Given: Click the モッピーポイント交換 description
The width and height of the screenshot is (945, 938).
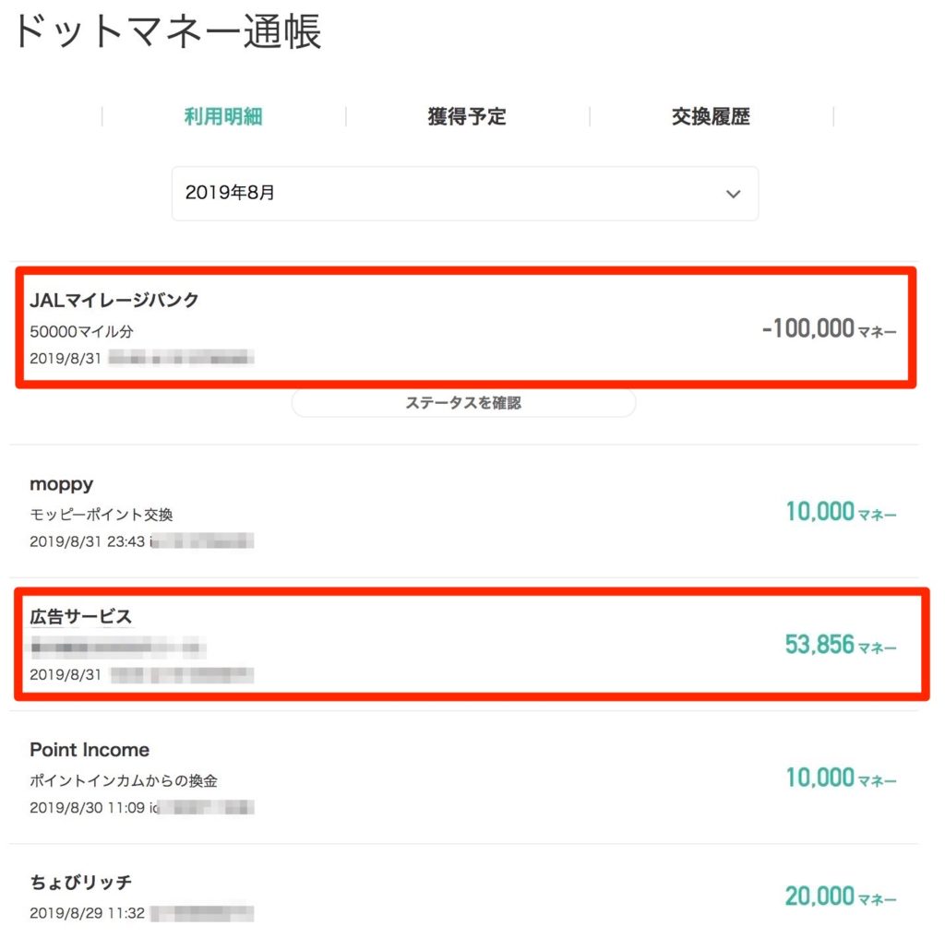Looking at the screenshot, I should coord(102,515).
